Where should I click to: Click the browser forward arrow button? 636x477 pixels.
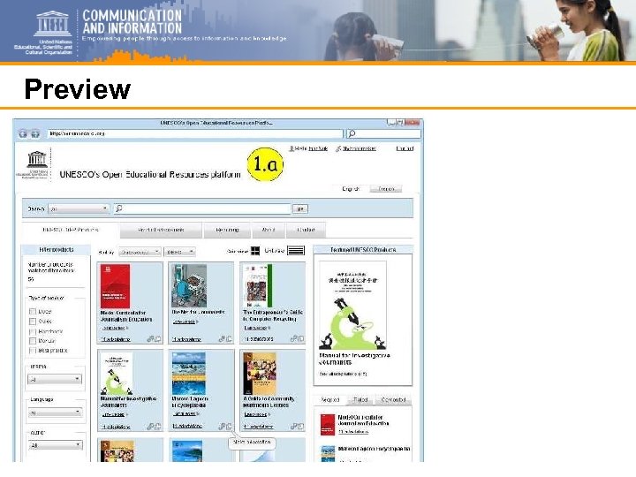pyautogui.click(x=35, y=133)
